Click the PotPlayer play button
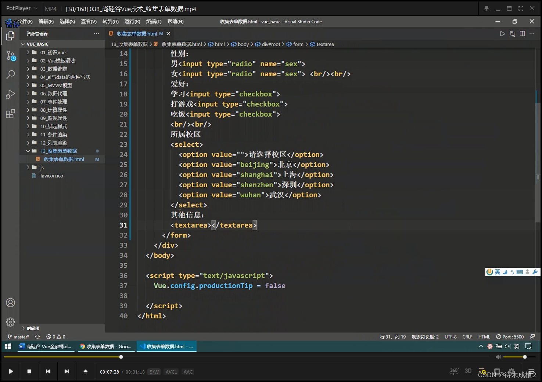The image size is (542, 382). click(x=11, y=371)
